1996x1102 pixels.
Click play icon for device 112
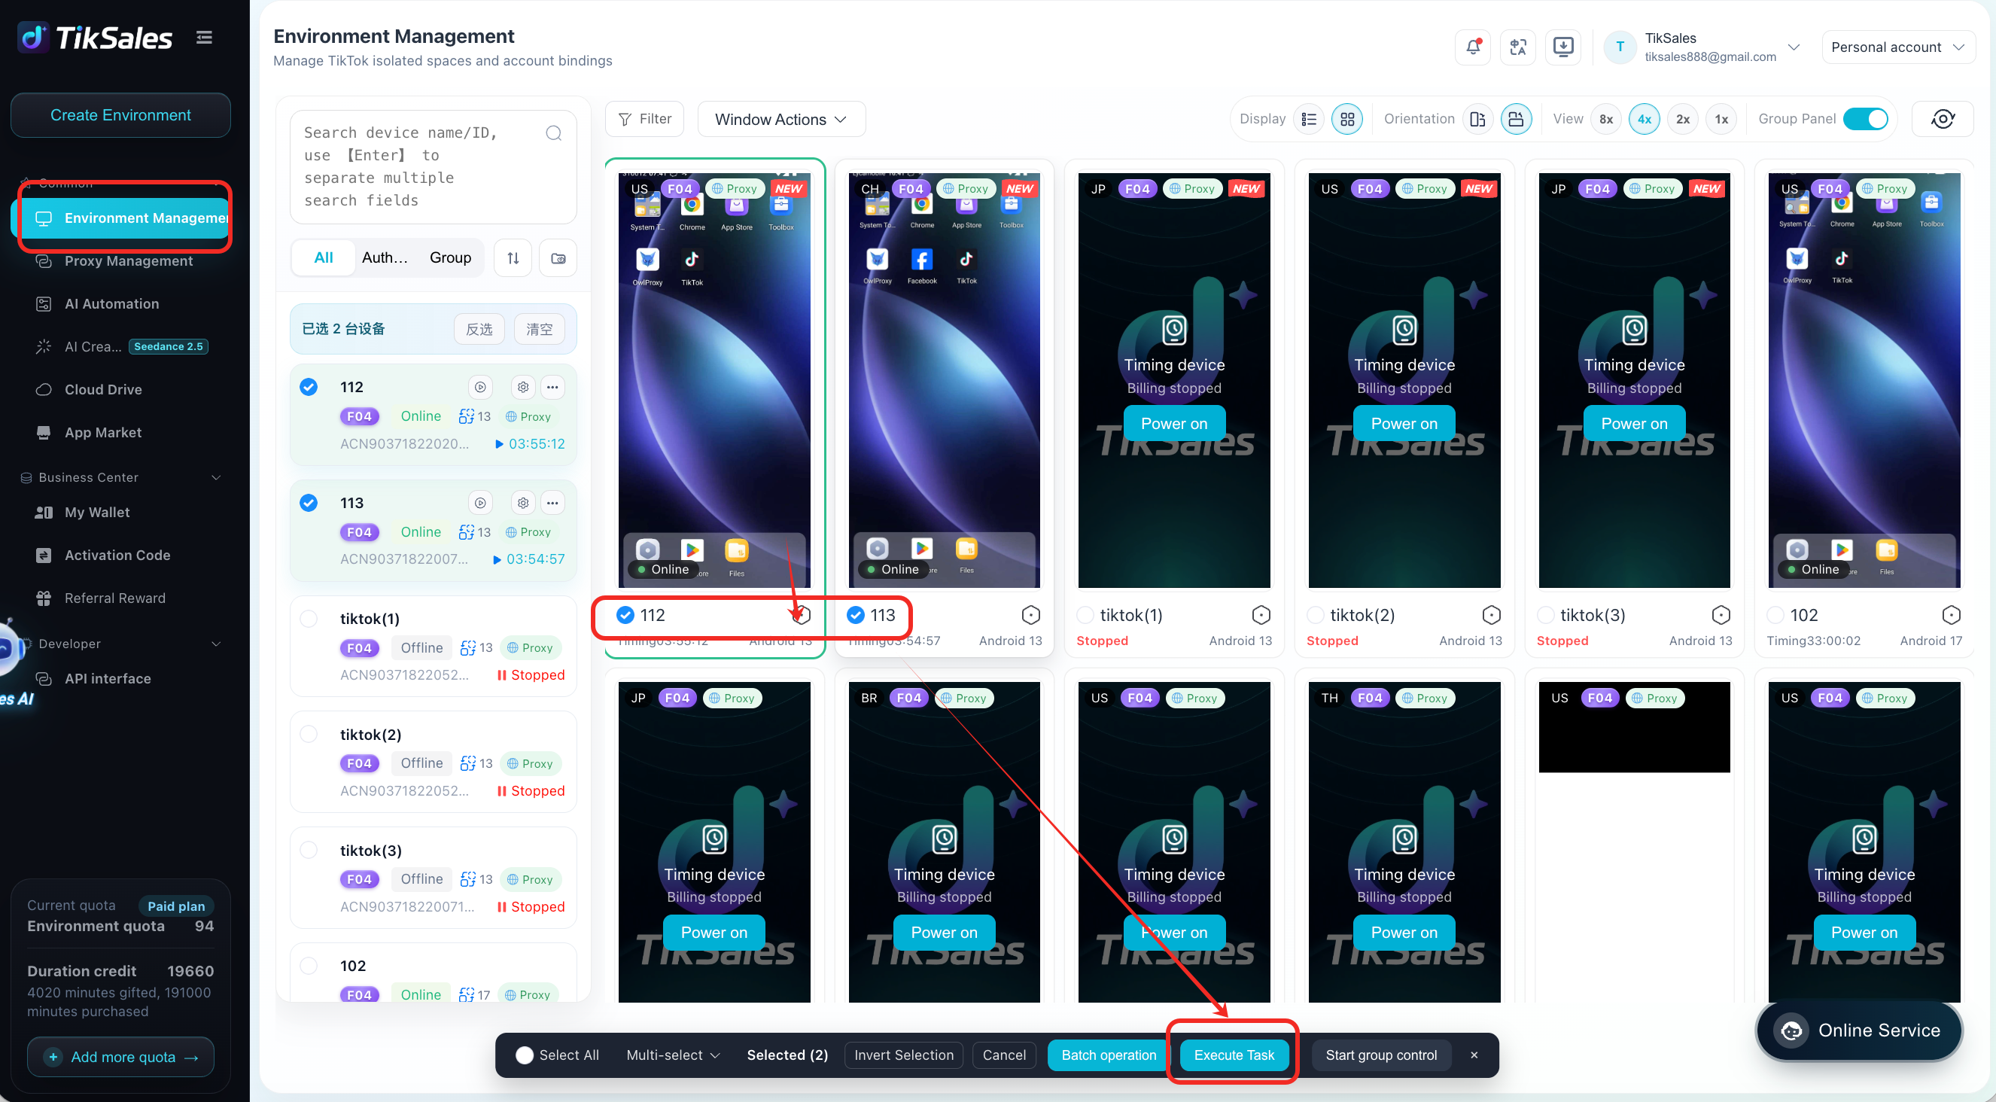pyautogui.click(x=480, y=387)
